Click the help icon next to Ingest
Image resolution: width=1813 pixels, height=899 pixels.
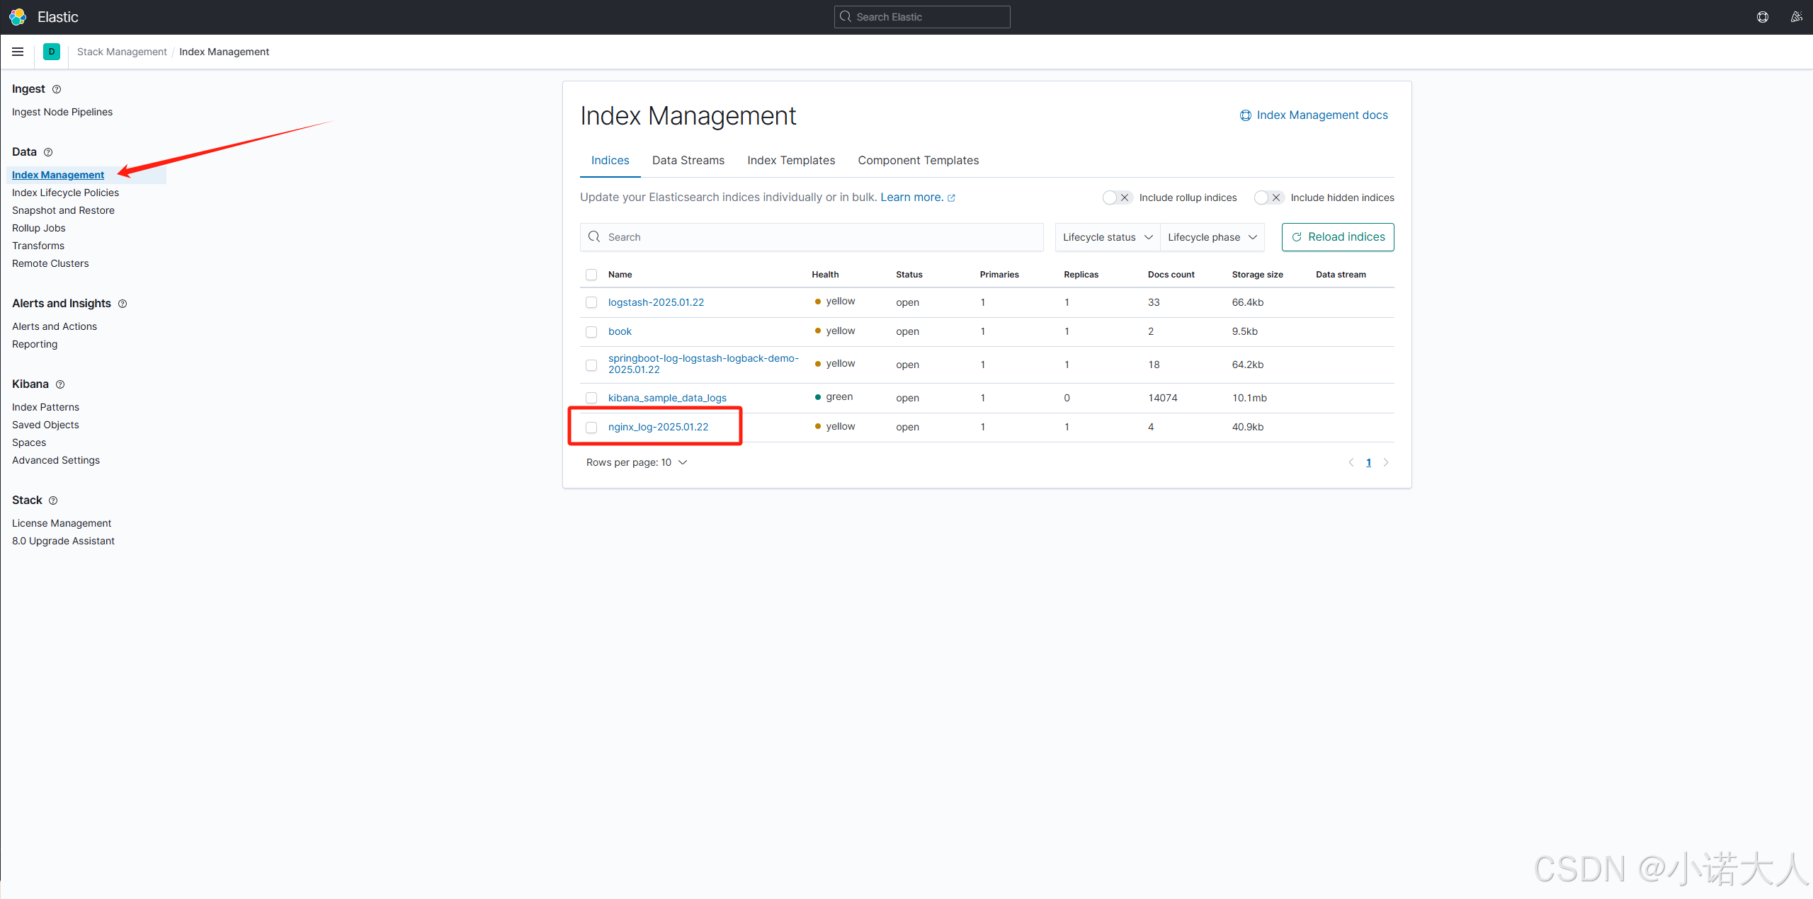point(57,89)
